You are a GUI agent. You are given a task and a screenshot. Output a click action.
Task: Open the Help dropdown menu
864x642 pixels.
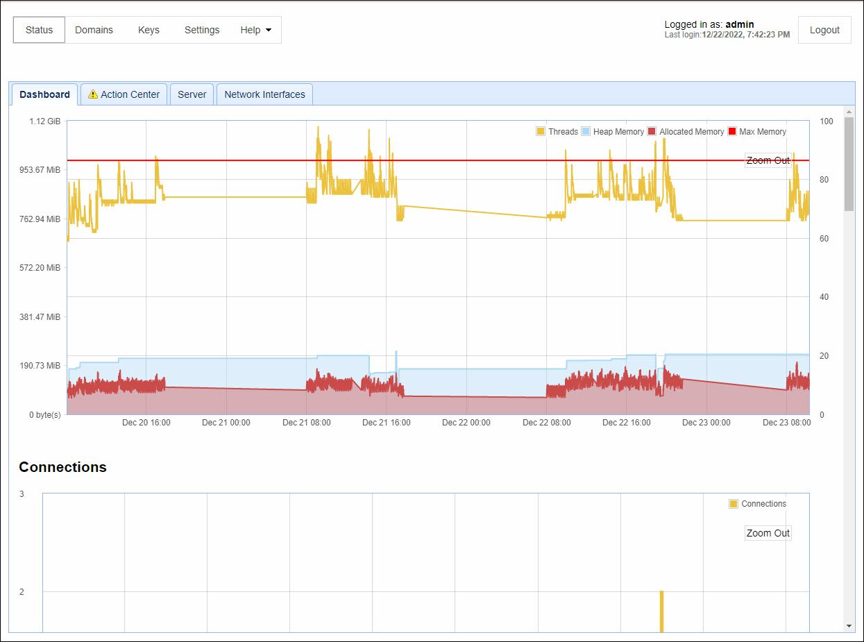point(255,30)
